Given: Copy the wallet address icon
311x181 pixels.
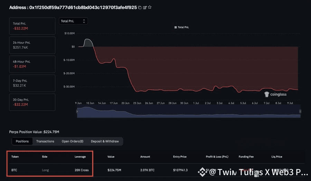Looking at the screenshot, I should 140,8.
